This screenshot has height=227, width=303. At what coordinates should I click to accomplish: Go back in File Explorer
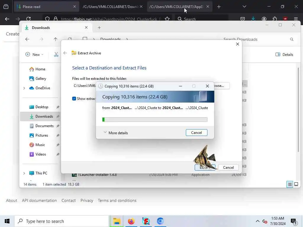[x=27, y=39]
